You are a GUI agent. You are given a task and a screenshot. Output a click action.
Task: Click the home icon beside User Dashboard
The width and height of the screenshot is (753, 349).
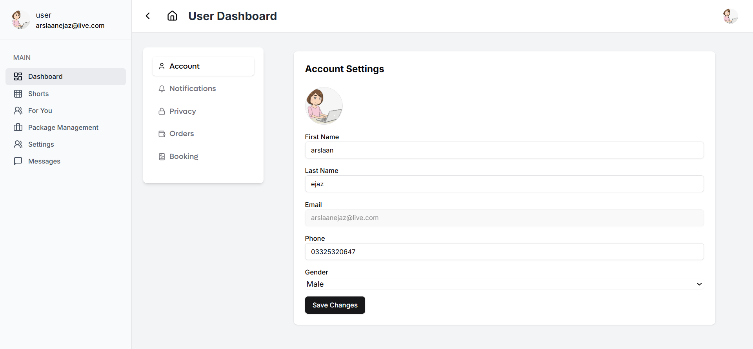[172, 16]
